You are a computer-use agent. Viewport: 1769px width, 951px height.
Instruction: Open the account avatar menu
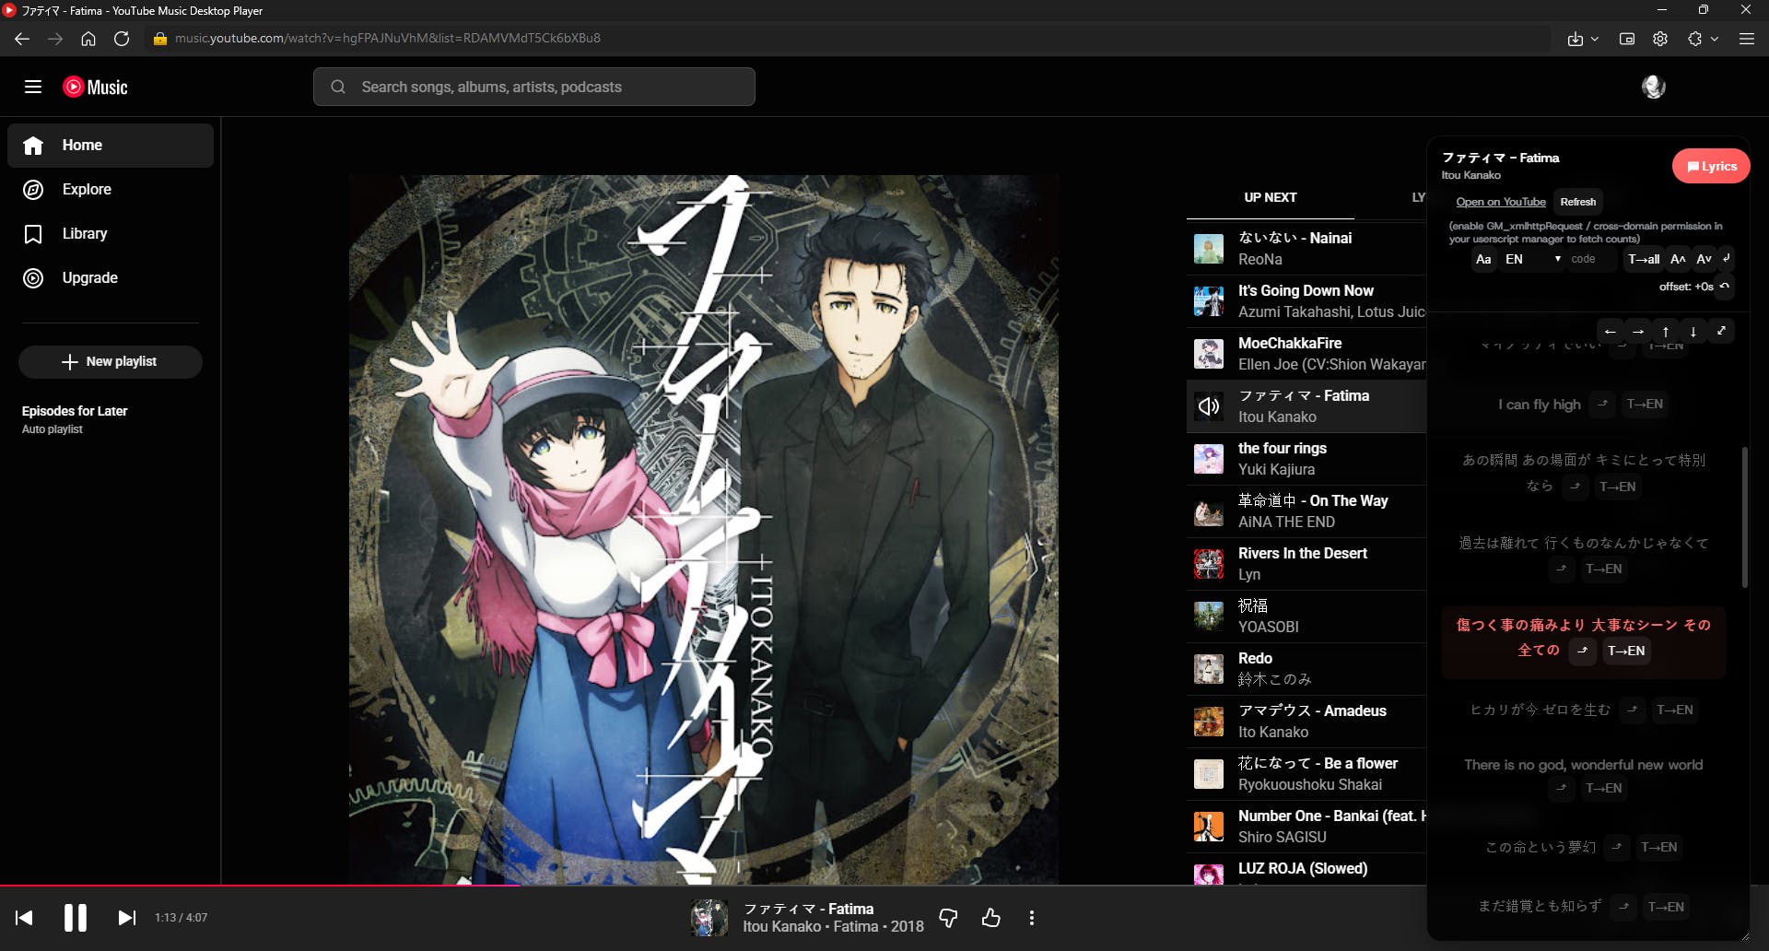pyautogui.click(x=1654, y=87)
